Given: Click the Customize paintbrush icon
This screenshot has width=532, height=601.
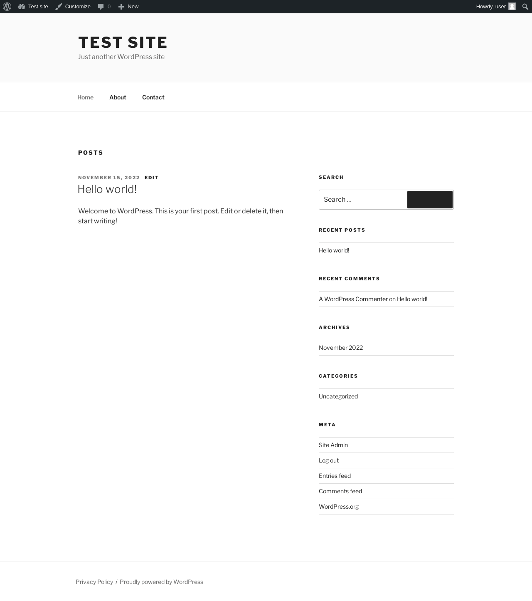Looking at the screenshot, I should click(59, 7).
